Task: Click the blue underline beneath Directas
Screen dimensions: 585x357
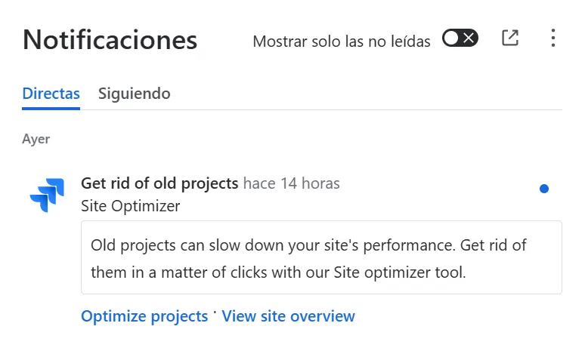Action: [x=51, y=108]
